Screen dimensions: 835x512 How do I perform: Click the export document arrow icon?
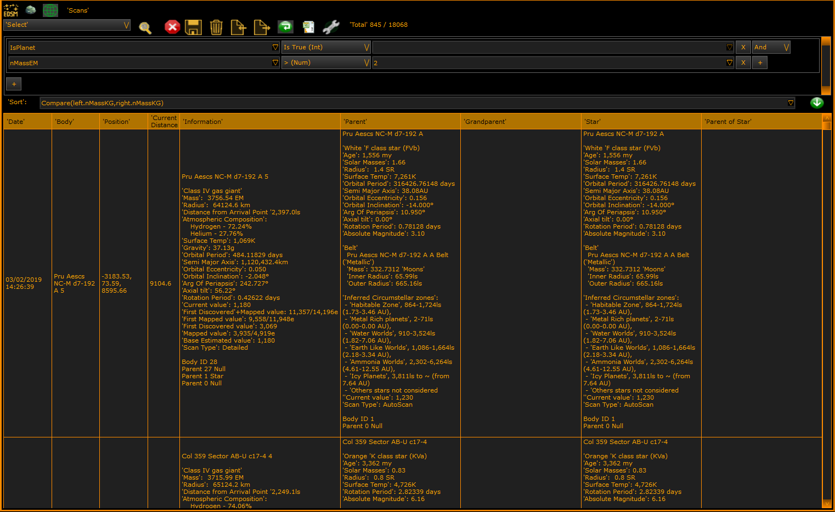(262, 27)
